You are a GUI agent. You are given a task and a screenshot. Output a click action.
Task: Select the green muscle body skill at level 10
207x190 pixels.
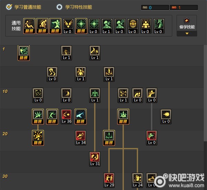(95, 95)
